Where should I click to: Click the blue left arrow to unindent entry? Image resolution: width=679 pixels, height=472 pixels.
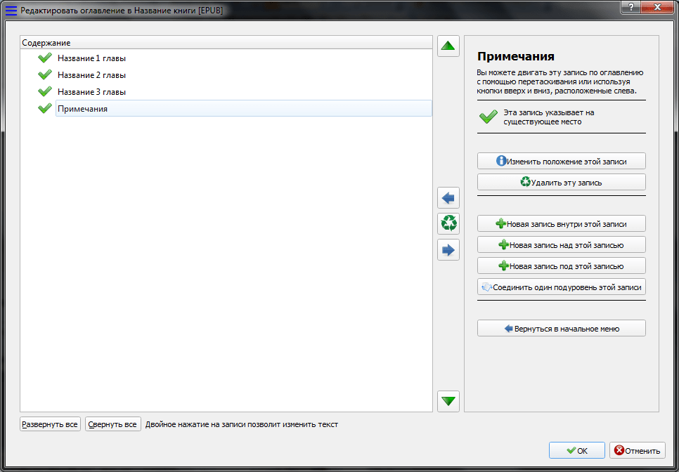tap(448, 197)
